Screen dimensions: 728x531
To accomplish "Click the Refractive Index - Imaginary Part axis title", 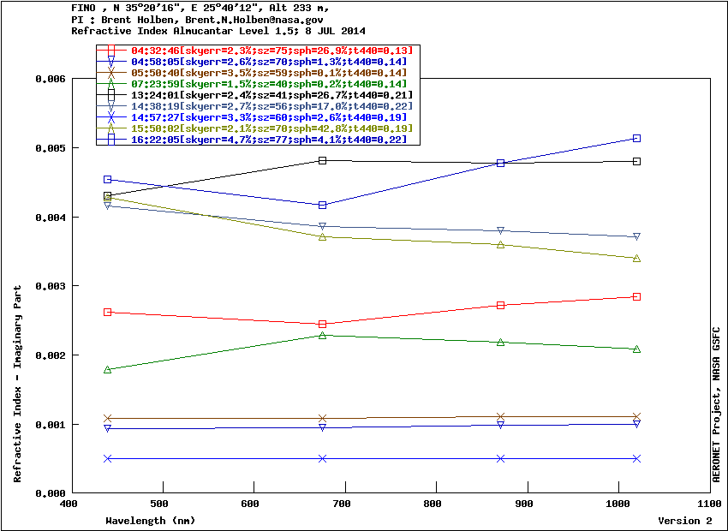I will pos(18,384).
